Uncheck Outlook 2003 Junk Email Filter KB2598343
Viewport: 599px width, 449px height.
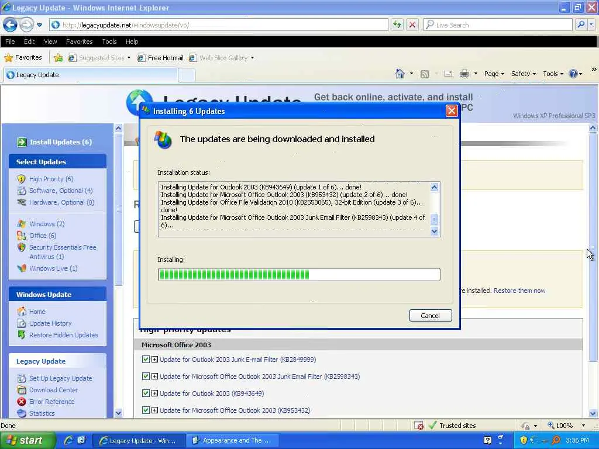(146, 376)
